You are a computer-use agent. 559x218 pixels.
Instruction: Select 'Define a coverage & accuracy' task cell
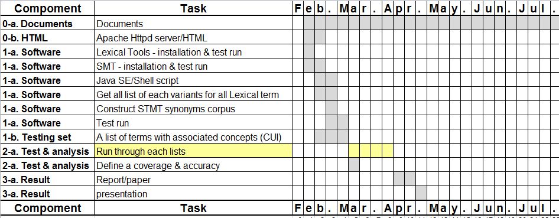click(x=193, y=165)
